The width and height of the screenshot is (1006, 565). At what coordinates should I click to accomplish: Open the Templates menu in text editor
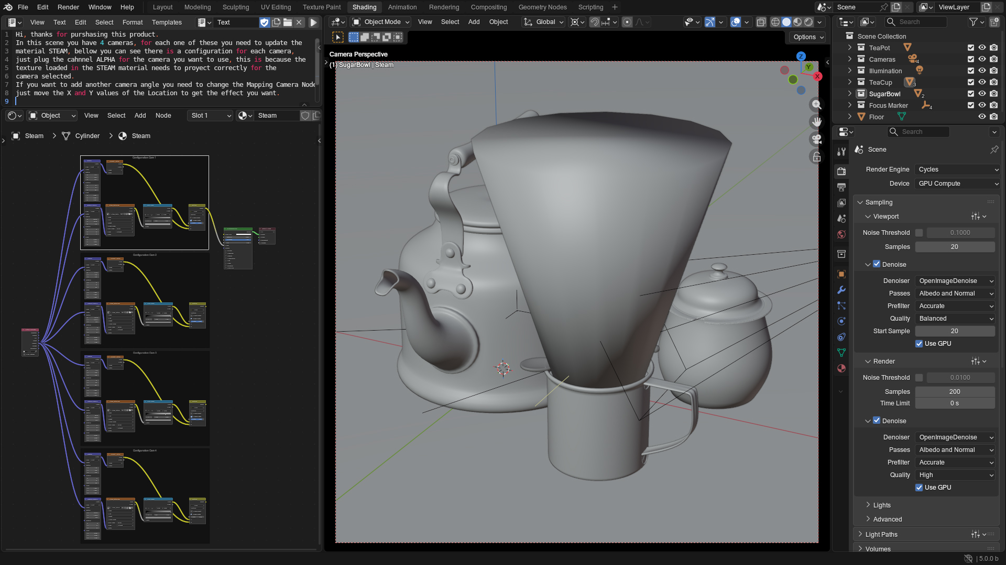pos(167,22)
